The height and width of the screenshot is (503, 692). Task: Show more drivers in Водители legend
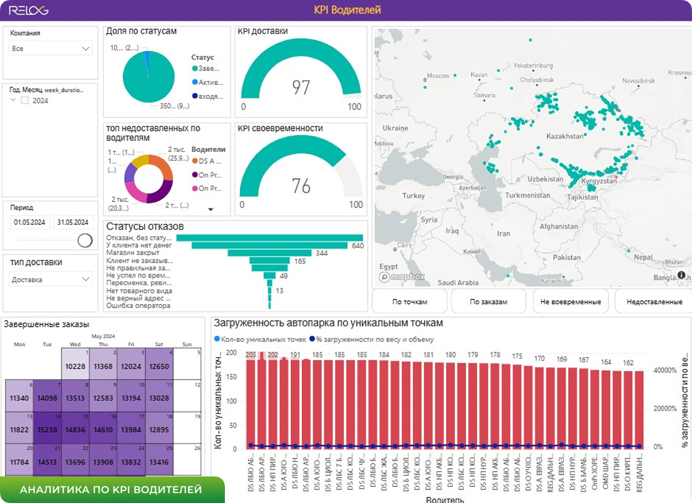[211, 209]
